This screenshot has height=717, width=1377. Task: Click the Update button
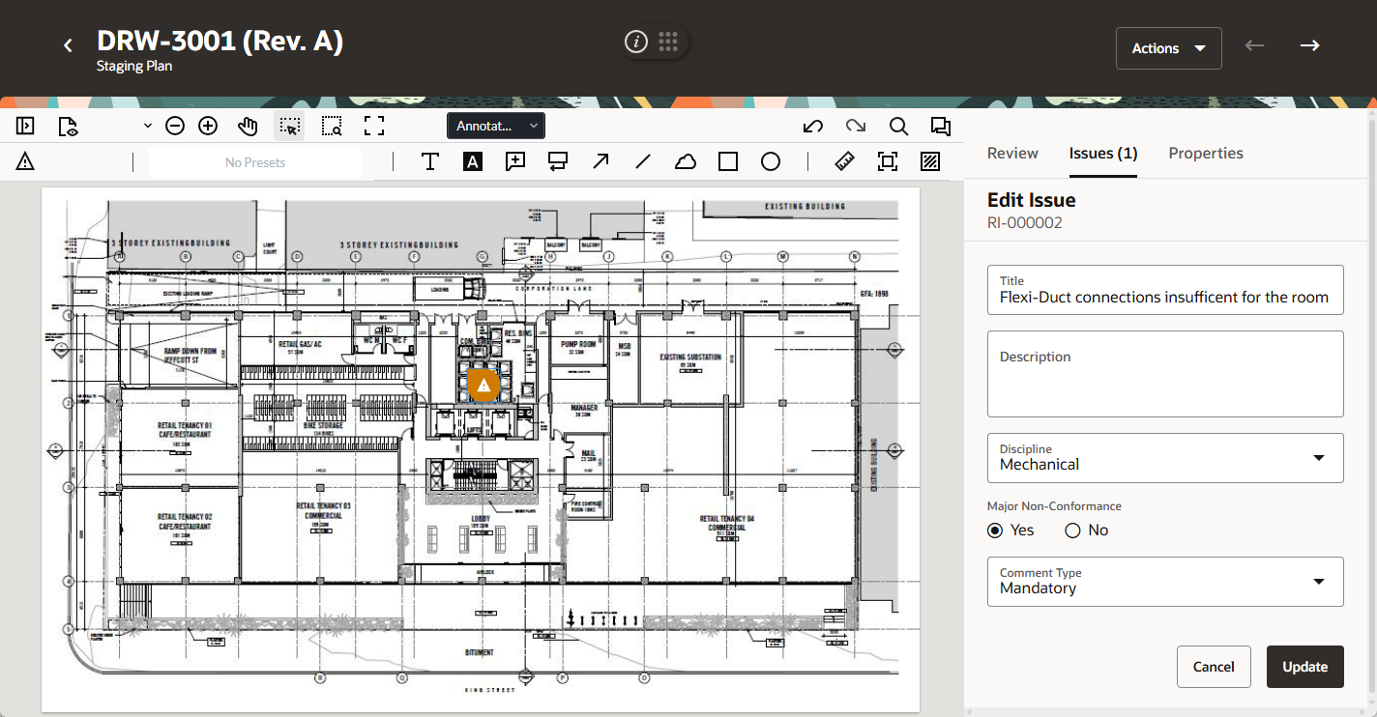[1304, 667]
